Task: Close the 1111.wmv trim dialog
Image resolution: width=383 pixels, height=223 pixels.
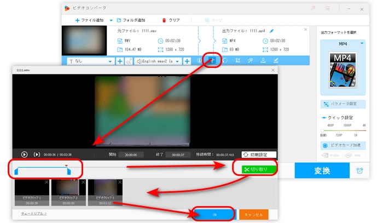Action: pyautogui.click(x=273, y=70)
